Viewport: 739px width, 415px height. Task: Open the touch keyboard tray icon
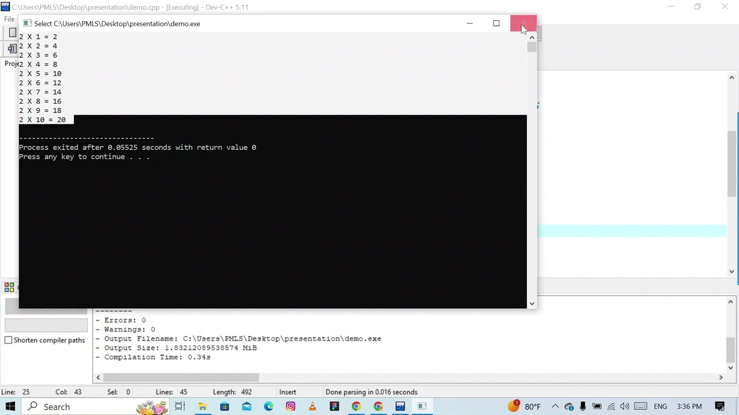639,406
